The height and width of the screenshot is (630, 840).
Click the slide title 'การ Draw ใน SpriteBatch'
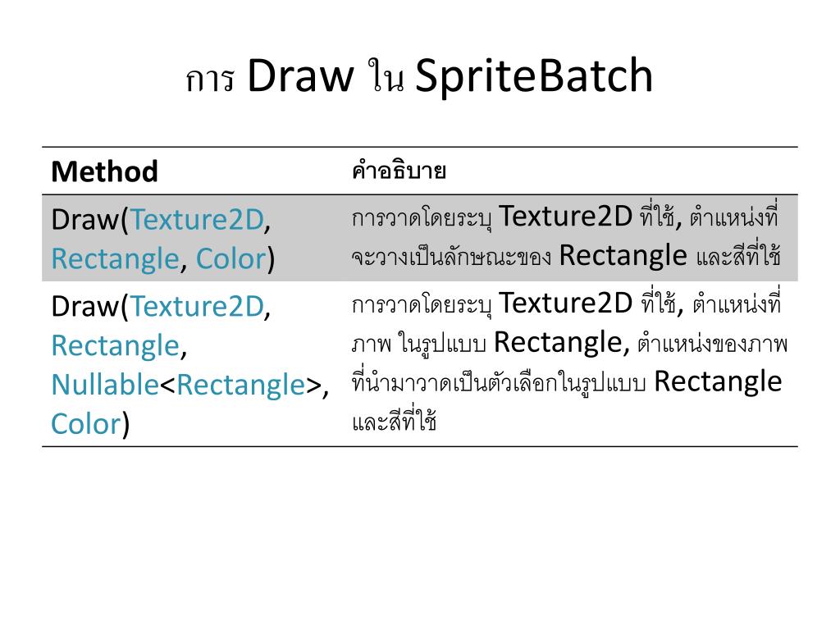click(x=419, y=76)
